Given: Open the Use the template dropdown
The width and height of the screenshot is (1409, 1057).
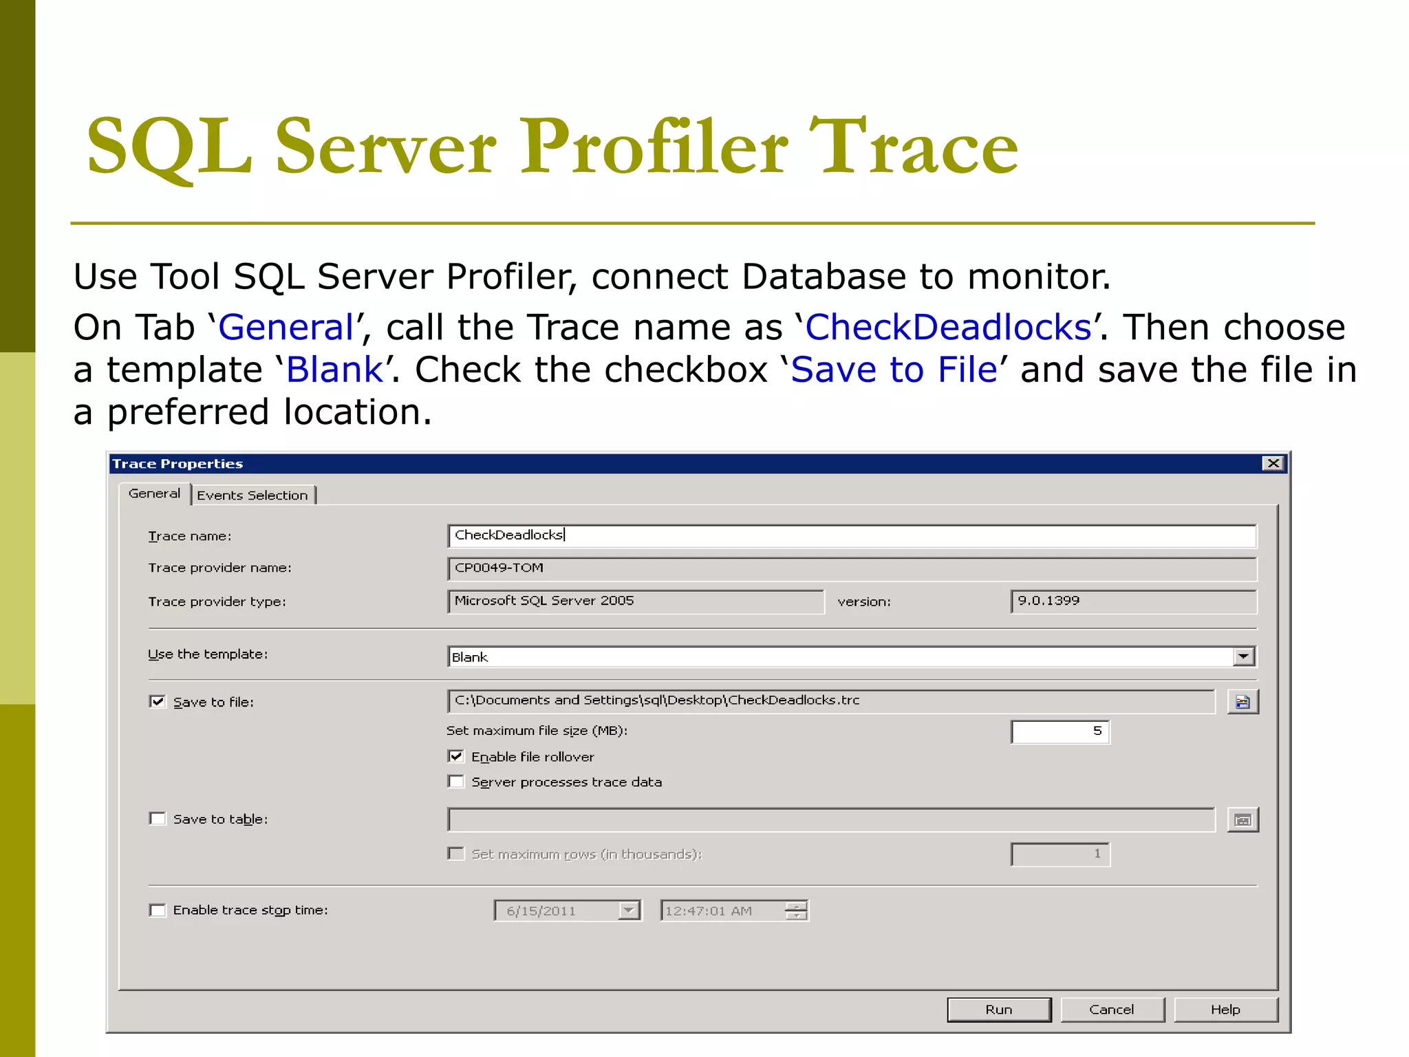Looking at the screenshot, I should click(x=1243, y=656).
